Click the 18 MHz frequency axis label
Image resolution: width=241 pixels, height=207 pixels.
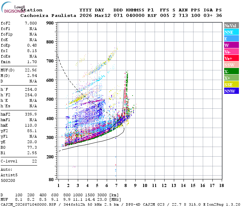click(222, 186)
